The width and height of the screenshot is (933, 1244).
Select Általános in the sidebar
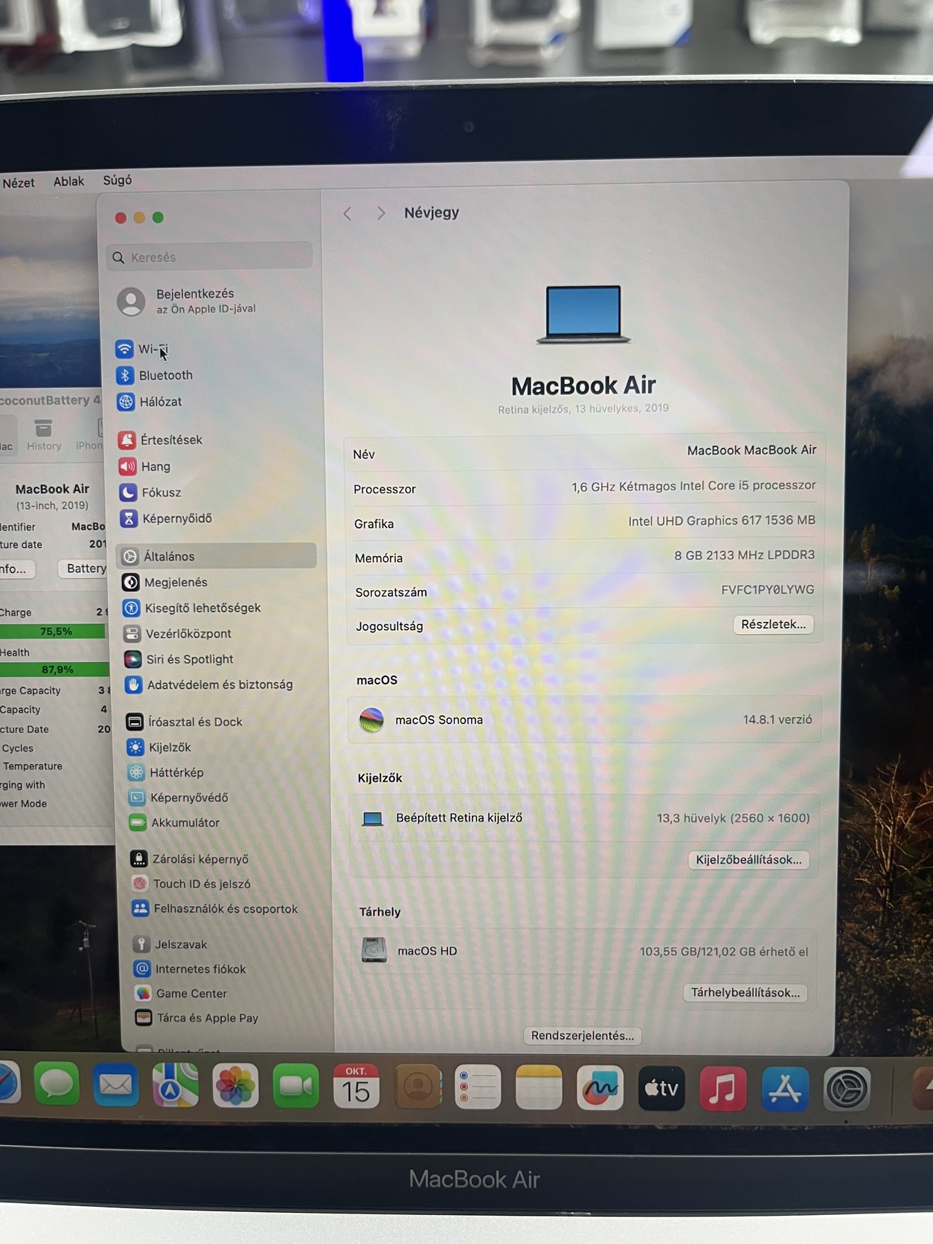click(x=217, y=556)
